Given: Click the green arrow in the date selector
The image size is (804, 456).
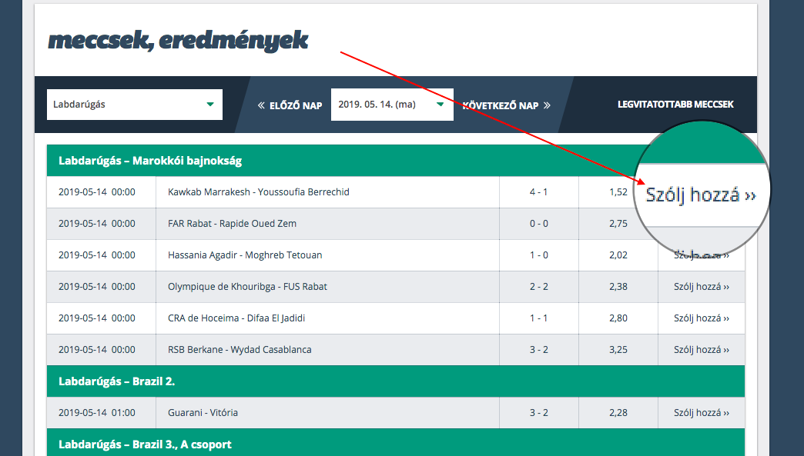Looking at the screenshot, I should click(440, 105).
